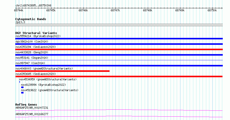Click the RefSeq Genes track heading
Screen dimensions: 230x120
coord(26,105)
